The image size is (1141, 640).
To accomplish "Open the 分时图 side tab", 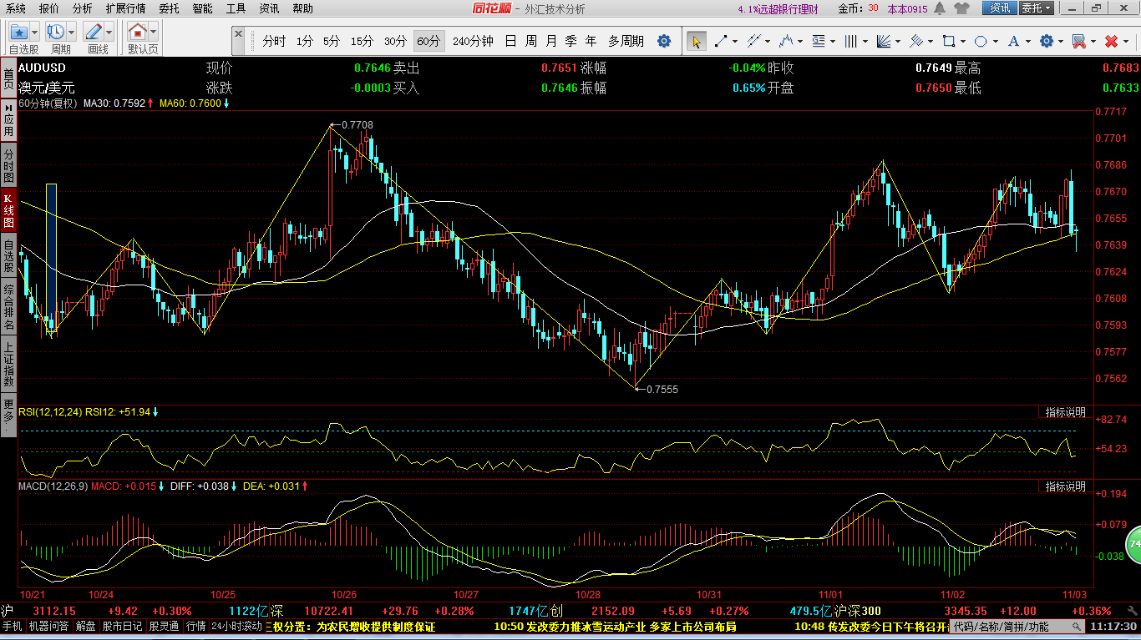I will [x=8, y=166].
